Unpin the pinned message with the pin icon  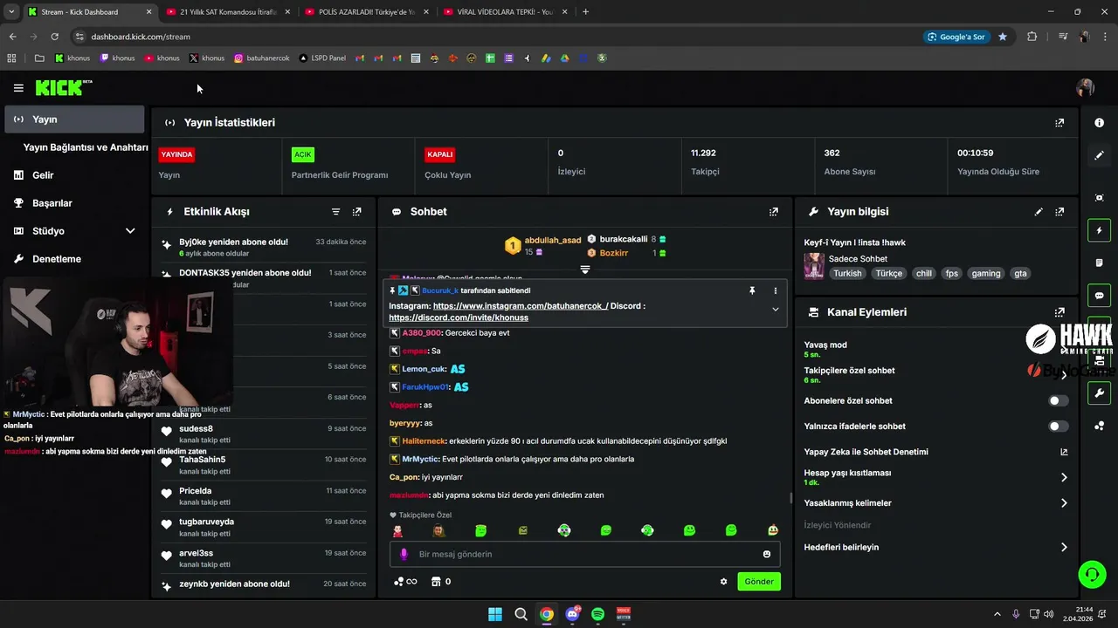point(752,290)
